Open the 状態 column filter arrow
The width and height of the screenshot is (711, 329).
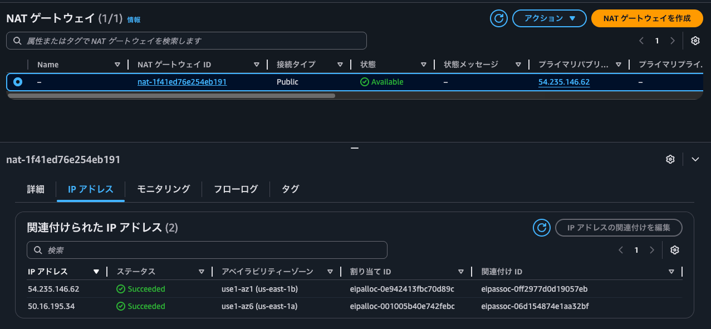click(424, 64)
